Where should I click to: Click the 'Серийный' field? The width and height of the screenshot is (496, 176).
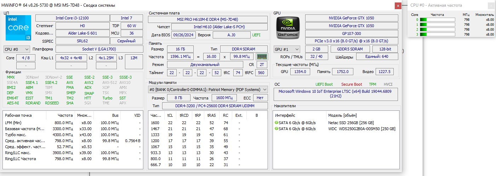(126, 41)
